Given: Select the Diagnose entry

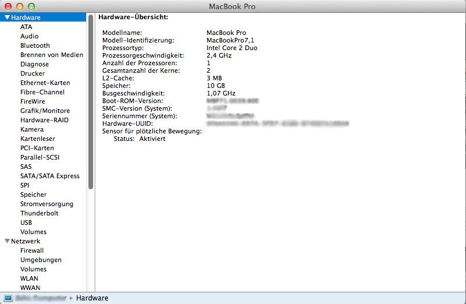Looking at the screenshot, I should (x=34, y=64).
